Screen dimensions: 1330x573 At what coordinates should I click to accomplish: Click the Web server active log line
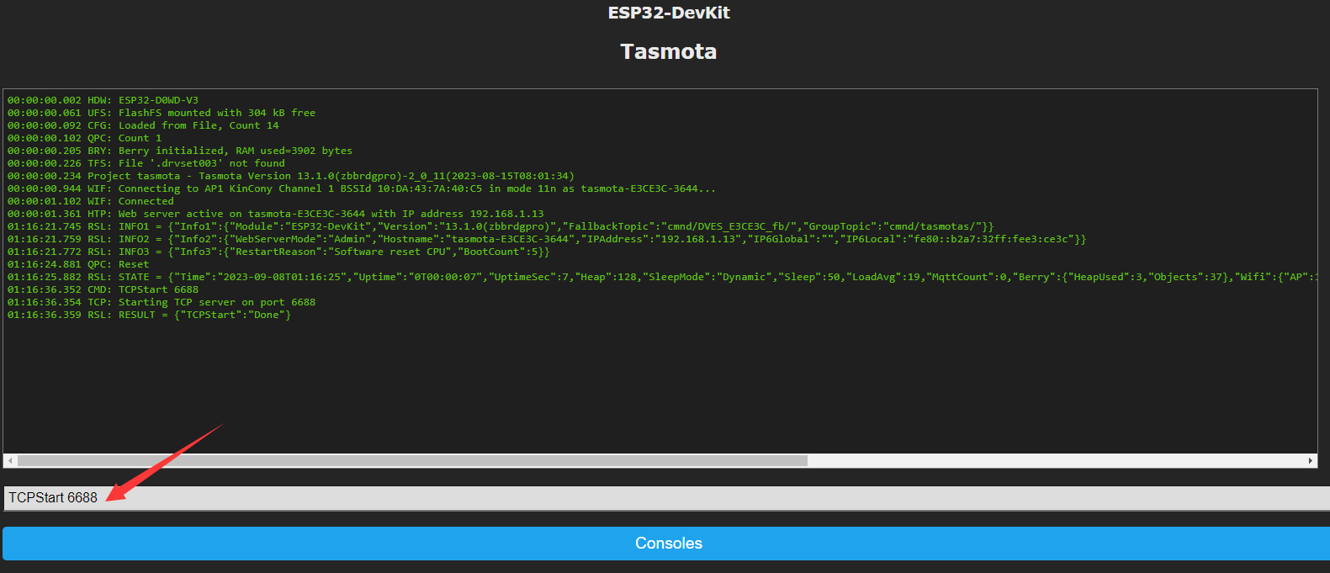pos(275,214)
